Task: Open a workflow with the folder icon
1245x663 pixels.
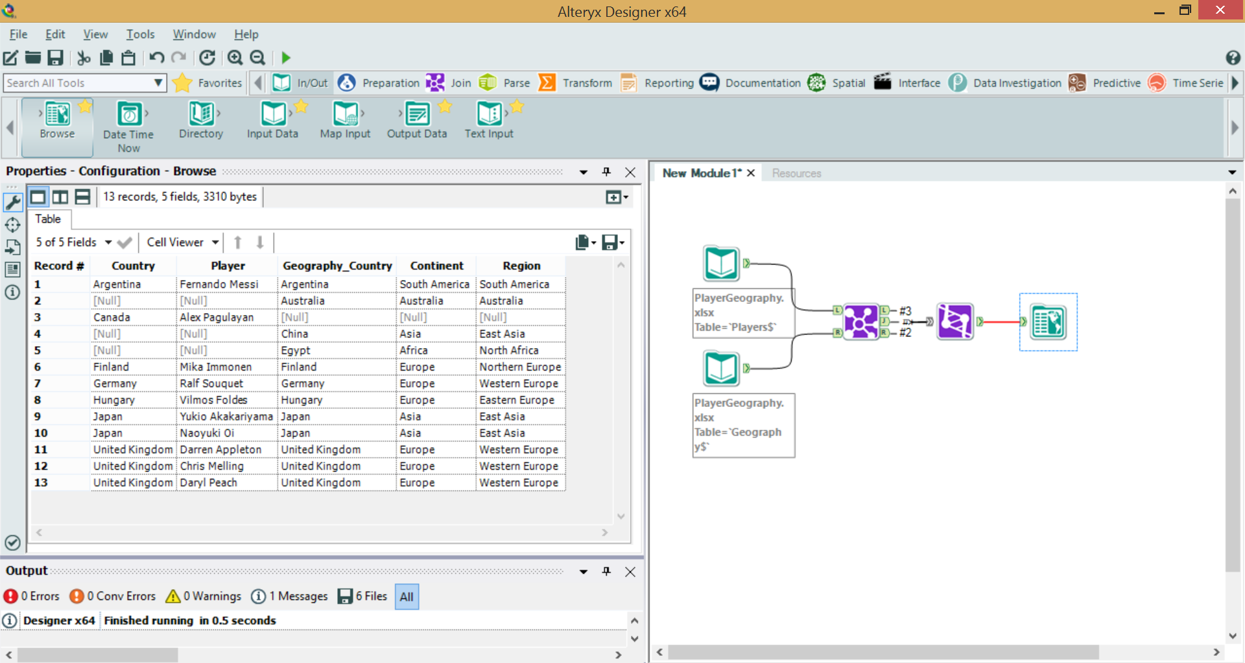Action: [x=33, y=58]
